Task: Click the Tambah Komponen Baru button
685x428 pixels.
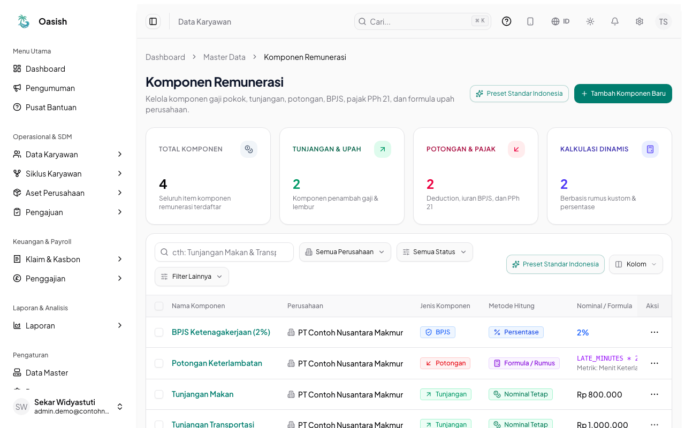Action: [623, 94]
